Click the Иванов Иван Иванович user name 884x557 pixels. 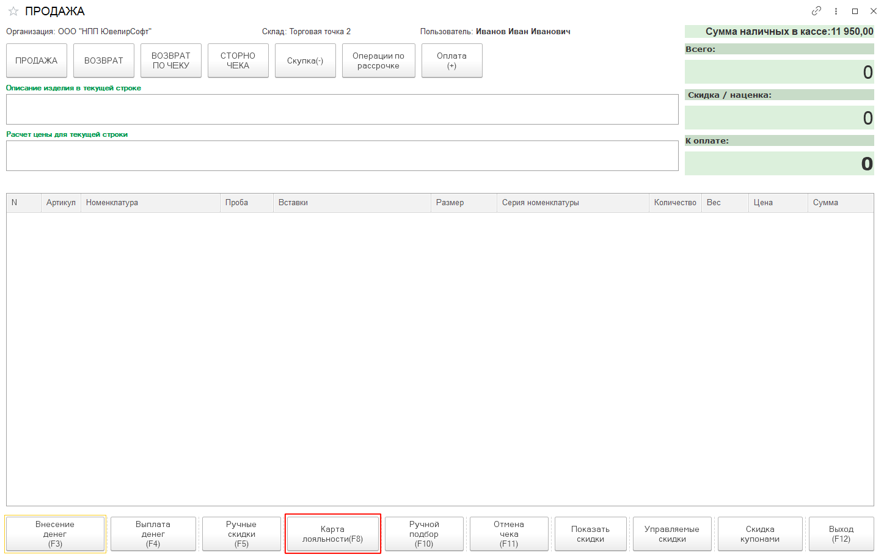pos(523,32)
